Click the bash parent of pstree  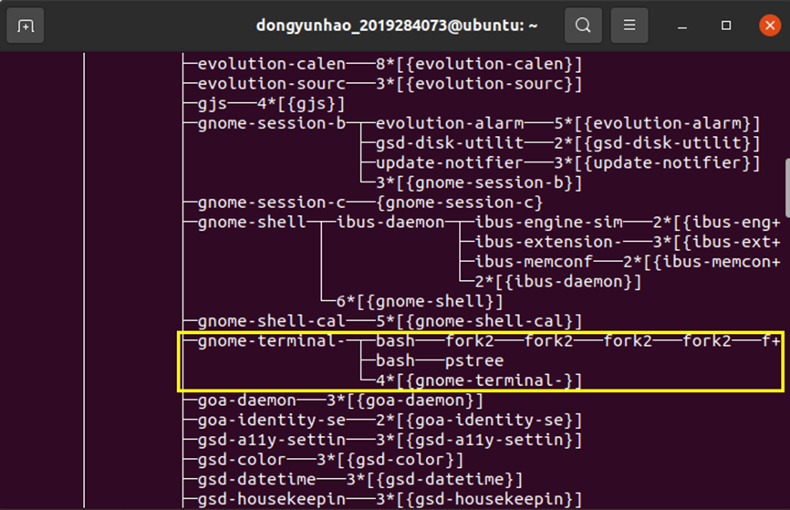click(x=396, y=360)
